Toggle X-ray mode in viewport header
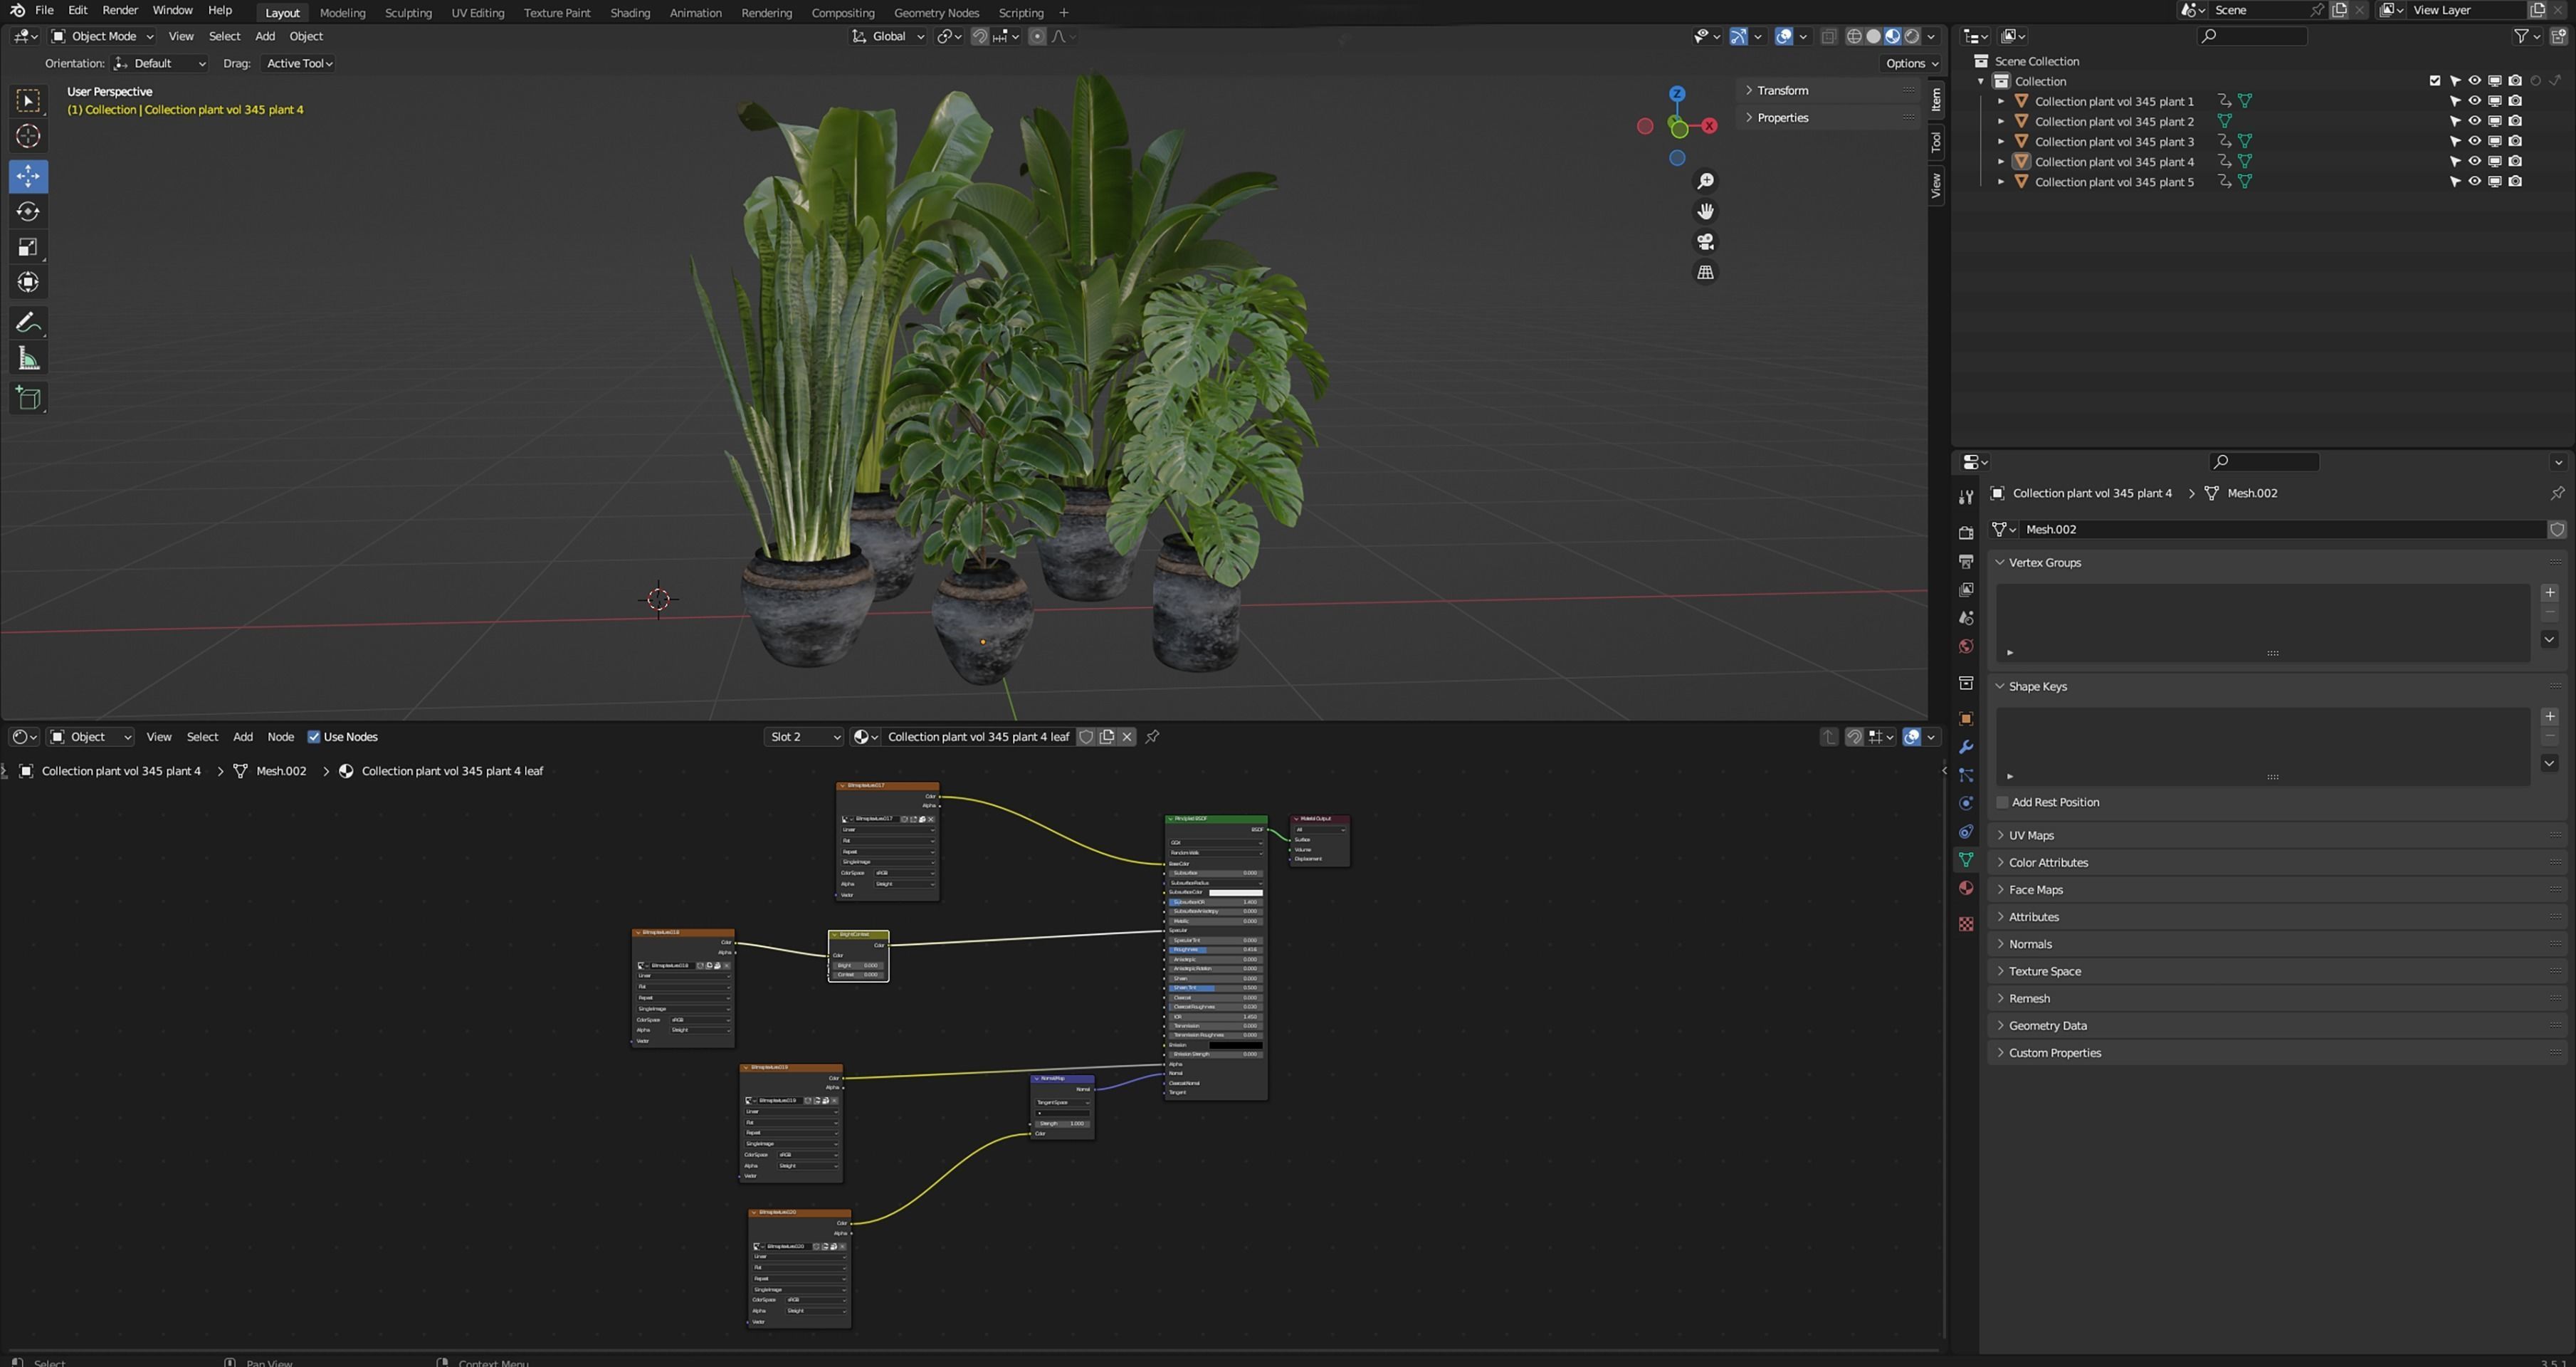The image size is (2576, 1367). [1828, 36]
